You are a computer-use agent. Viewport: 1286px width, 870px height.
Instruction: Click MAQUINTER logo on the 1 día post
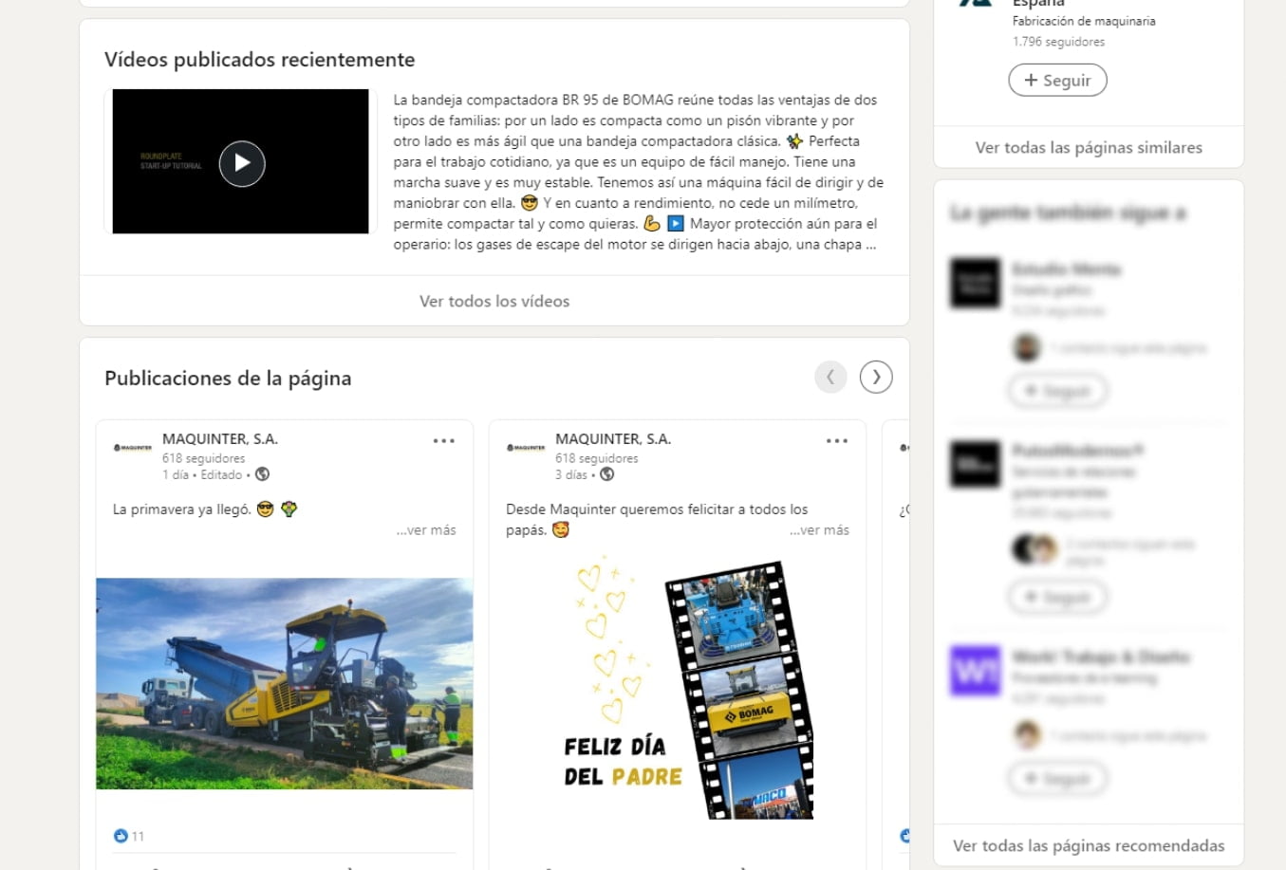[x=132, y=448]
